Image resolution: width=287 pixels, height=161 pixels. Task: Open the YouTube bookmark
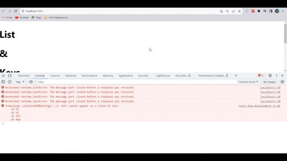[22, 17]
